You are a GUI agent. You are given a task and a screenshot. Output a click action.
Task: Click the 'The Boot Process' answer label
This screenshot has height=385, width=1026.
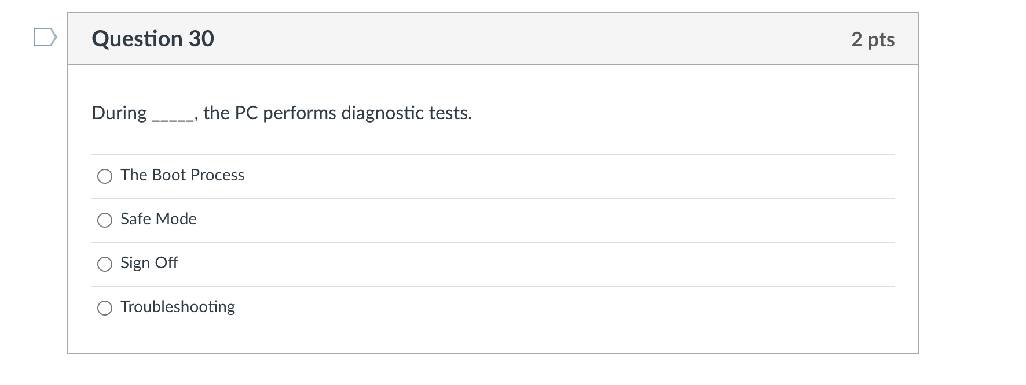click(182, 175)
